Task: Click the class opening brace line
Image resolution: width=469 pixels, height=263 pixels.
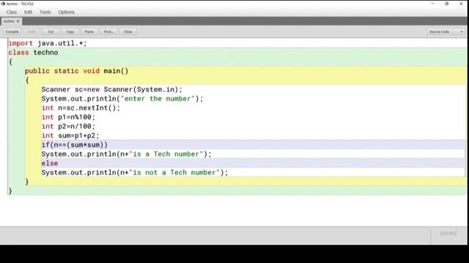Action: pyautogui.click(x=10, y=61)
